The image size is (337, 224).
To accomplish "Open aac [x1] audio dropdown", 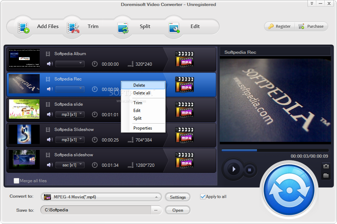I will [x=70, y=165].
